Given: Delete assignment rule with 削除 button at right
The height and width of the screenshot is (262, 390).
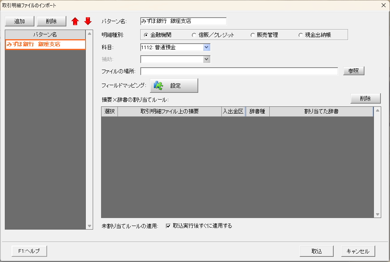Looking at the screenshot, I should [x=365, y=98].
